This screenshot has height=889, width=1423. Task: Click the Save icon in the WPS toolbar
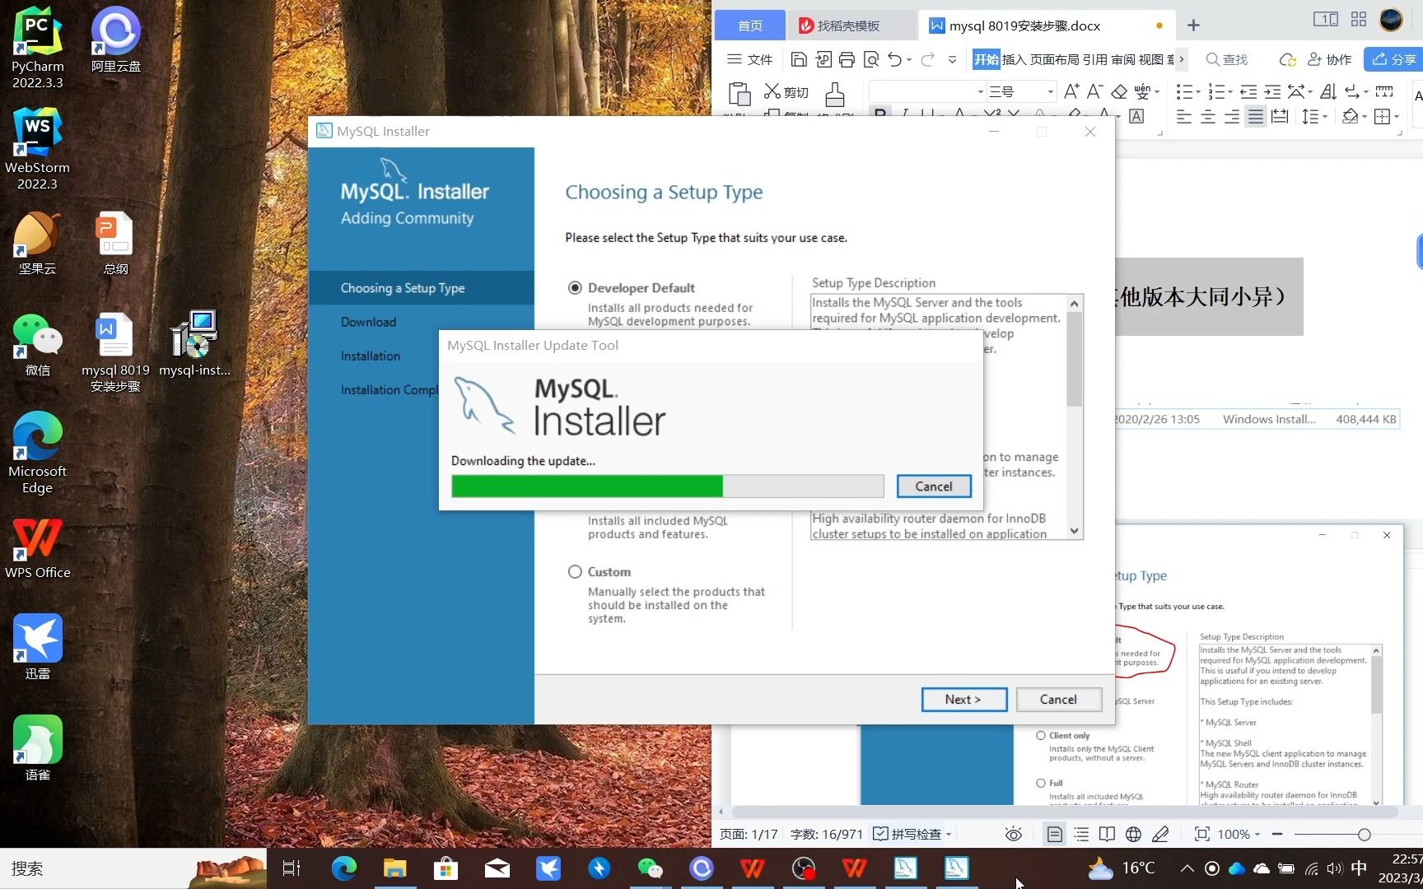click(798, 59)
